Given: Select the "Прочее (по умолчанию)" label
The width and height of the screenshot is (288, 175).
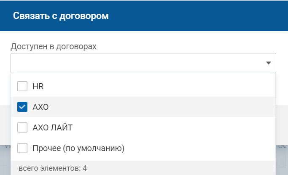Looking at the screenshot, I should [x=78, y=148].
